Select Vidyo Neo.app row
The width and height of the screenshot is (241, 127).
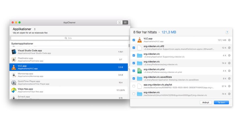pyautogui.click(x=69, y=90)
